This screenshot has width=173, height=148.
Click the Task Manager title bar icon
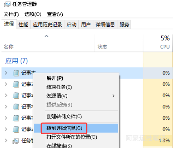pos(7,5)
